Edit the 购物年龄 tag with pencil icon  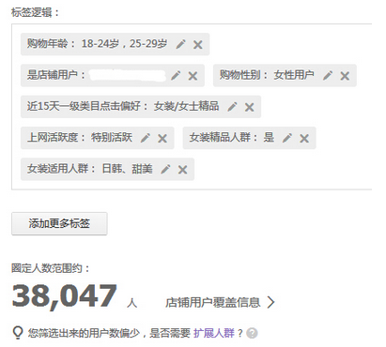(180, 44)
